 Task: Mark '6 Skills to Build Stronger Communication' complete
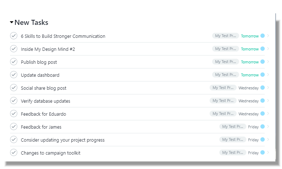click(14, 36)
